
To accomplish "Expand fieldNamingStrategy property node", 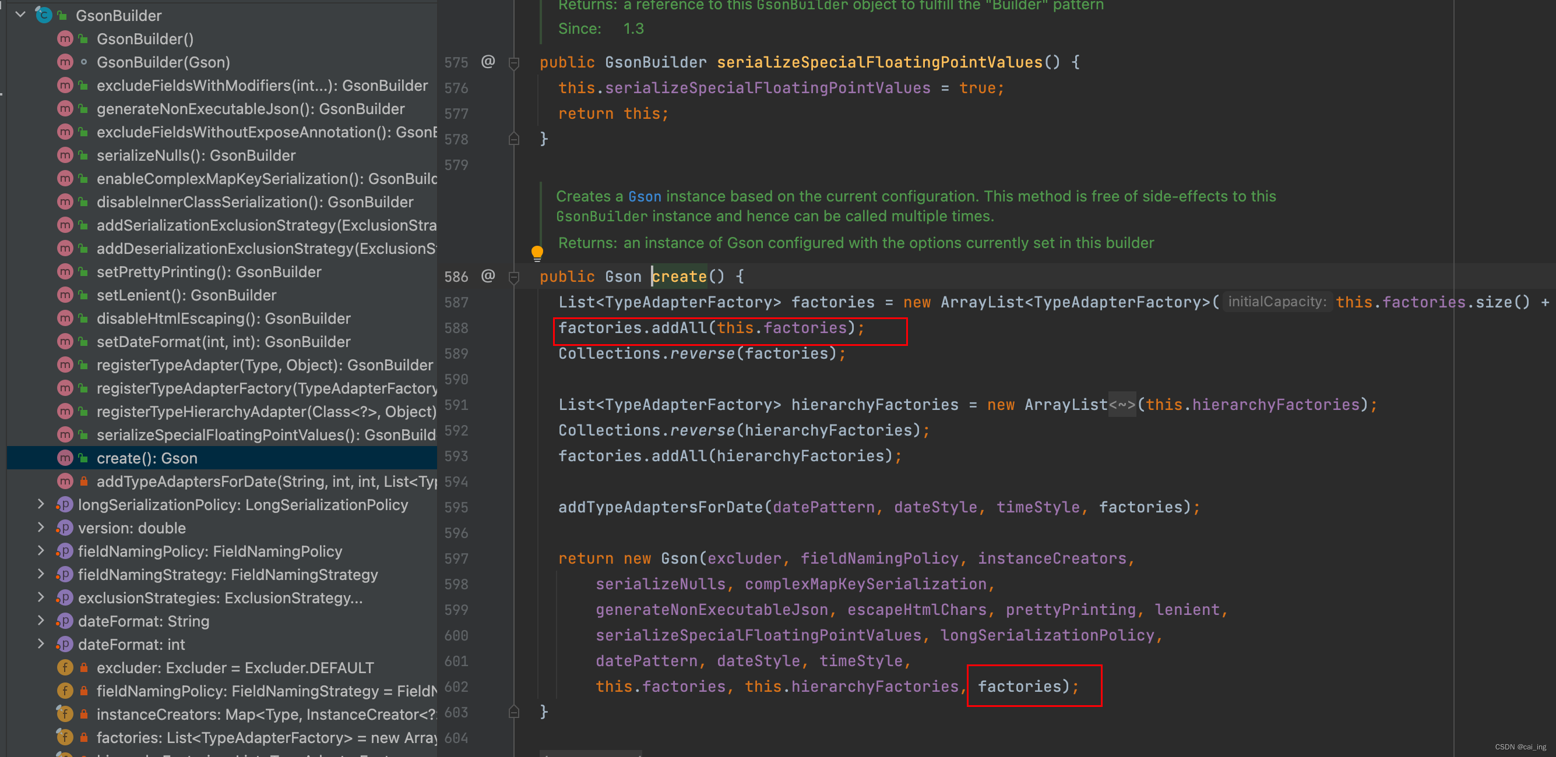I will [40, 574].
